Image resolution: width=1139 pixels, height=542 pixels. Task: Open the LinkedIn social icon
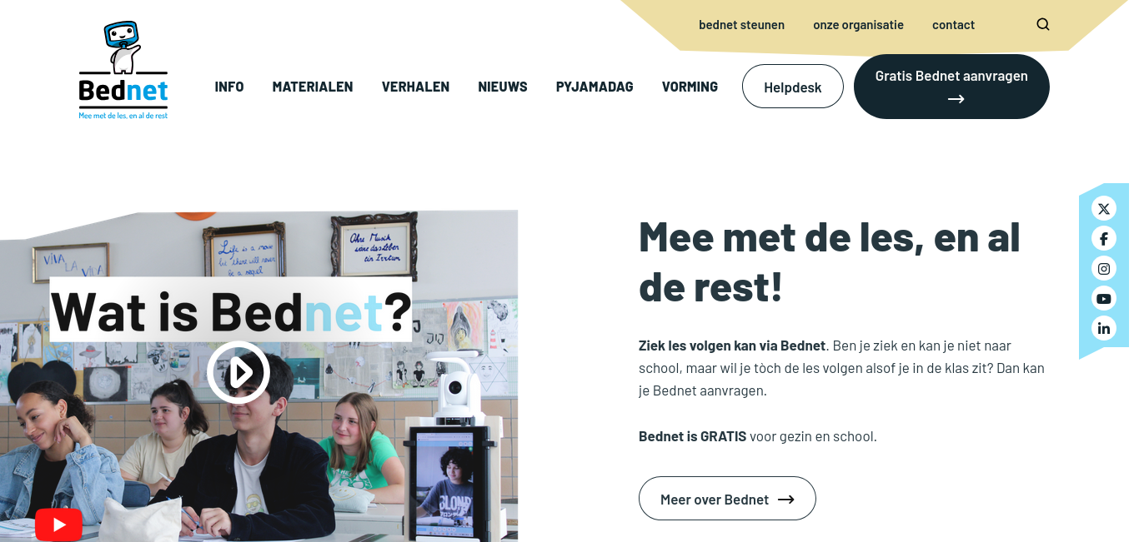coord(1104,328)
